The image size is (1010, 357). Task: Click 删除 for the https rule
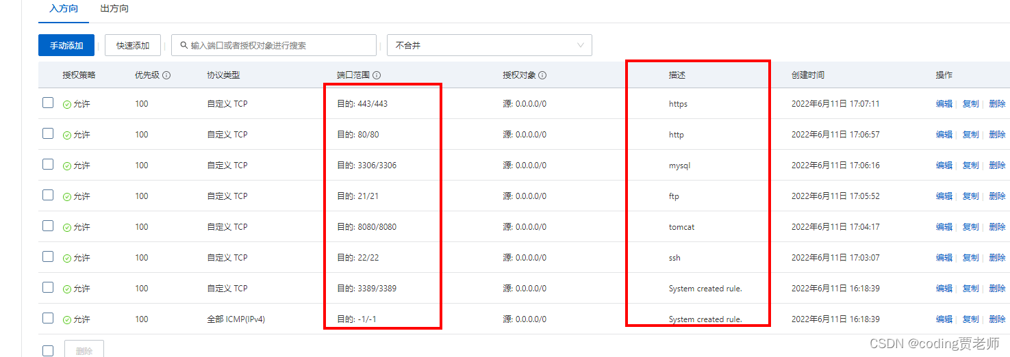(997, 104)
